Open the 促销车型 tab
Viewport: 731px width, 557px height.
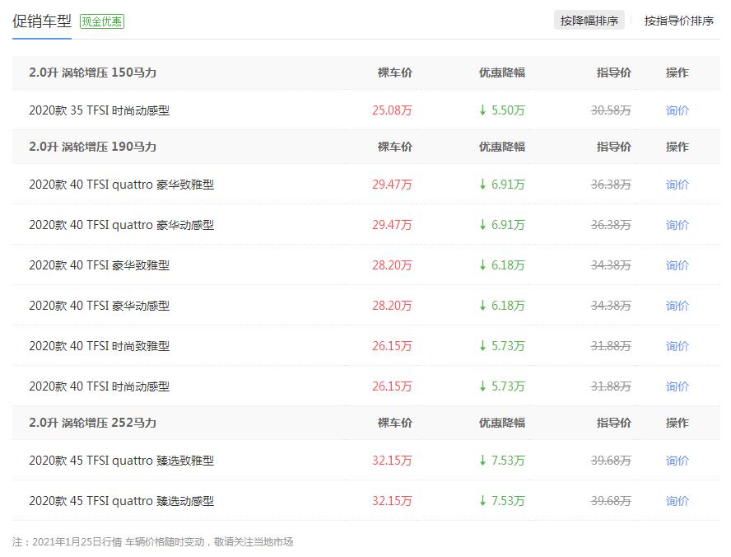(41, 21)
